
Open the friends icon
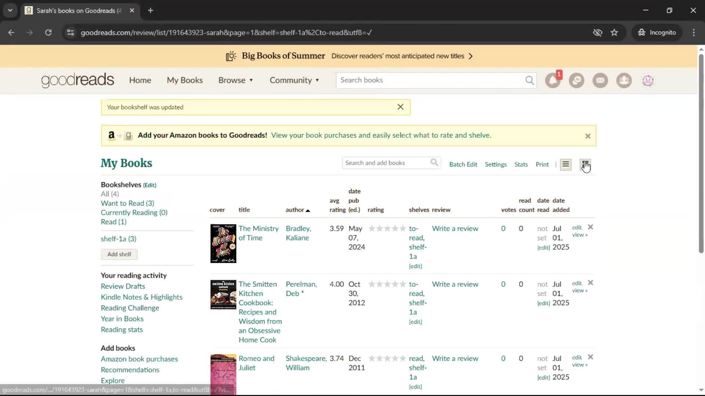coord(624,80)
